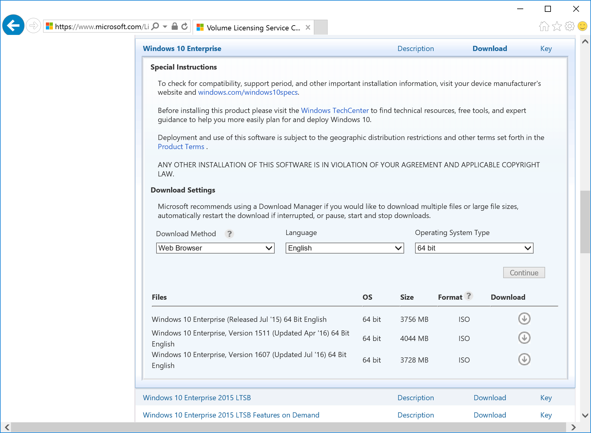Expand the Language English dropdown
591x433 pixels.
345,248
